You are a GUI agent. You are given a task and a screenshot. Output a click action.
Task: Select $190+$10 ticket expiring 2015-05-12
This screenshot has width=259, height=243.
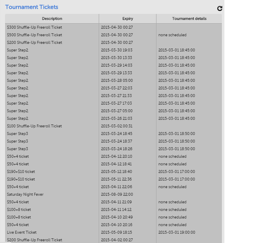(113, 172)
